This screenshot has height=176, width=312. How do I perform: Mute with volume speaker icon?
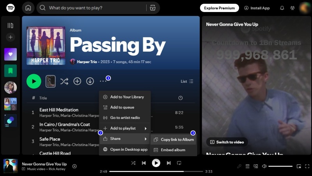[x=264, y=166]
